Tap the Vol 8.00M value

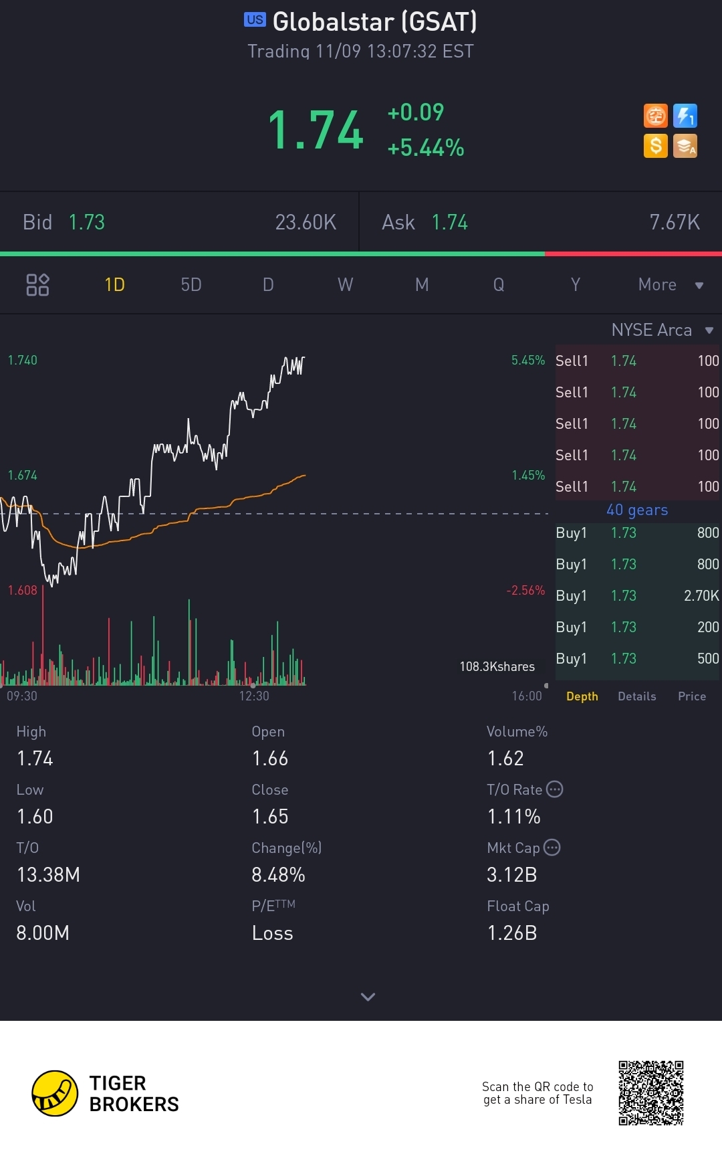point(43,933)
